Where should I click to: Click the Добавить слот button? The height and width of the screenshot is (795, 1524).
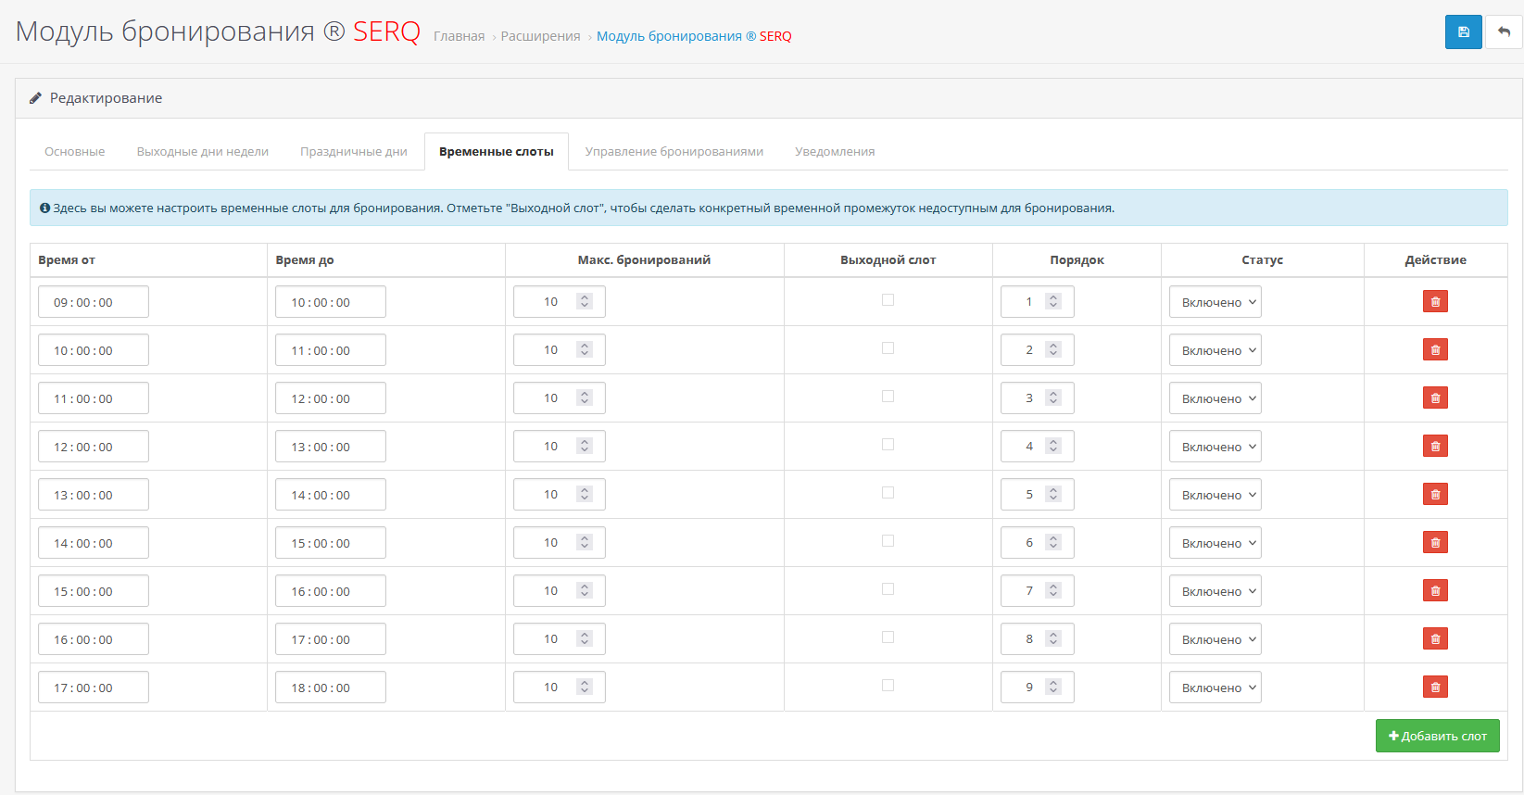pyautogui.click(x=1437, y=736)
